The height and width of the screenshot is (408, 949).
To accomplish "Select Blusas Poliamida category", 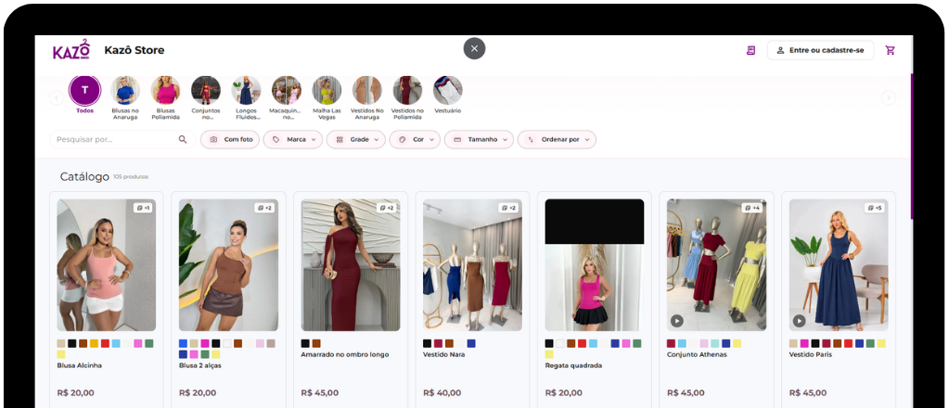I will (165, 98).
